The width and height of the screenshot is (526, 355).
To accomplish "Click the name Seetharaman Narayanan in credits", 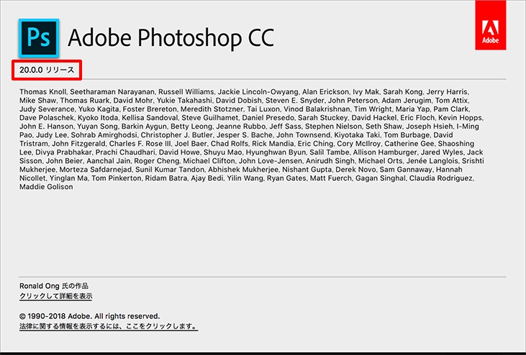I will click(x=112, y=92).
